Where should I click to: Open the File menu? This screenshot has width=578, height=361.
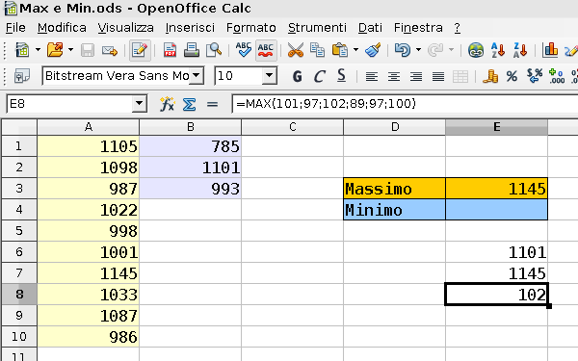[15, 28]
